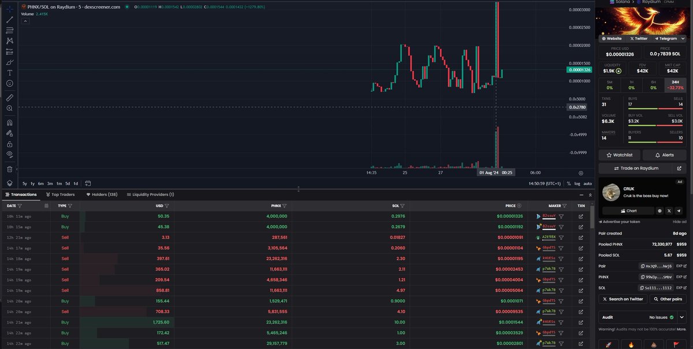Screen dimensions: 693x349
Task: Open transaction link for 50.35 USD buy
Action: pos(580,216)
